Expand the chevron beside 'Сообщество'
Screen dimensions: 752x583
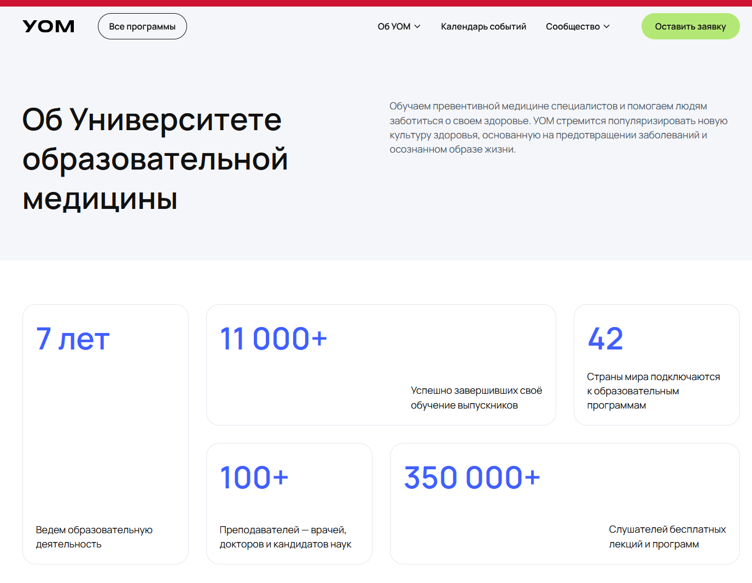click(607, 26)
